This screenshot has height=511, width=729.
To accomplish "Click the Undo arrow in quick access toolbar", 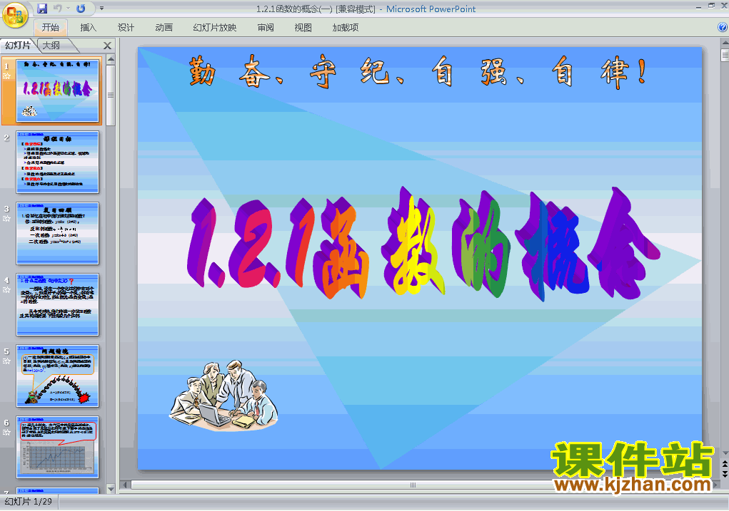I will 58,9.
